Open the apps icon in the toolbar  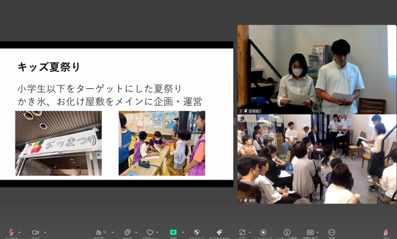pyautogui.click(x=242, y=232)
